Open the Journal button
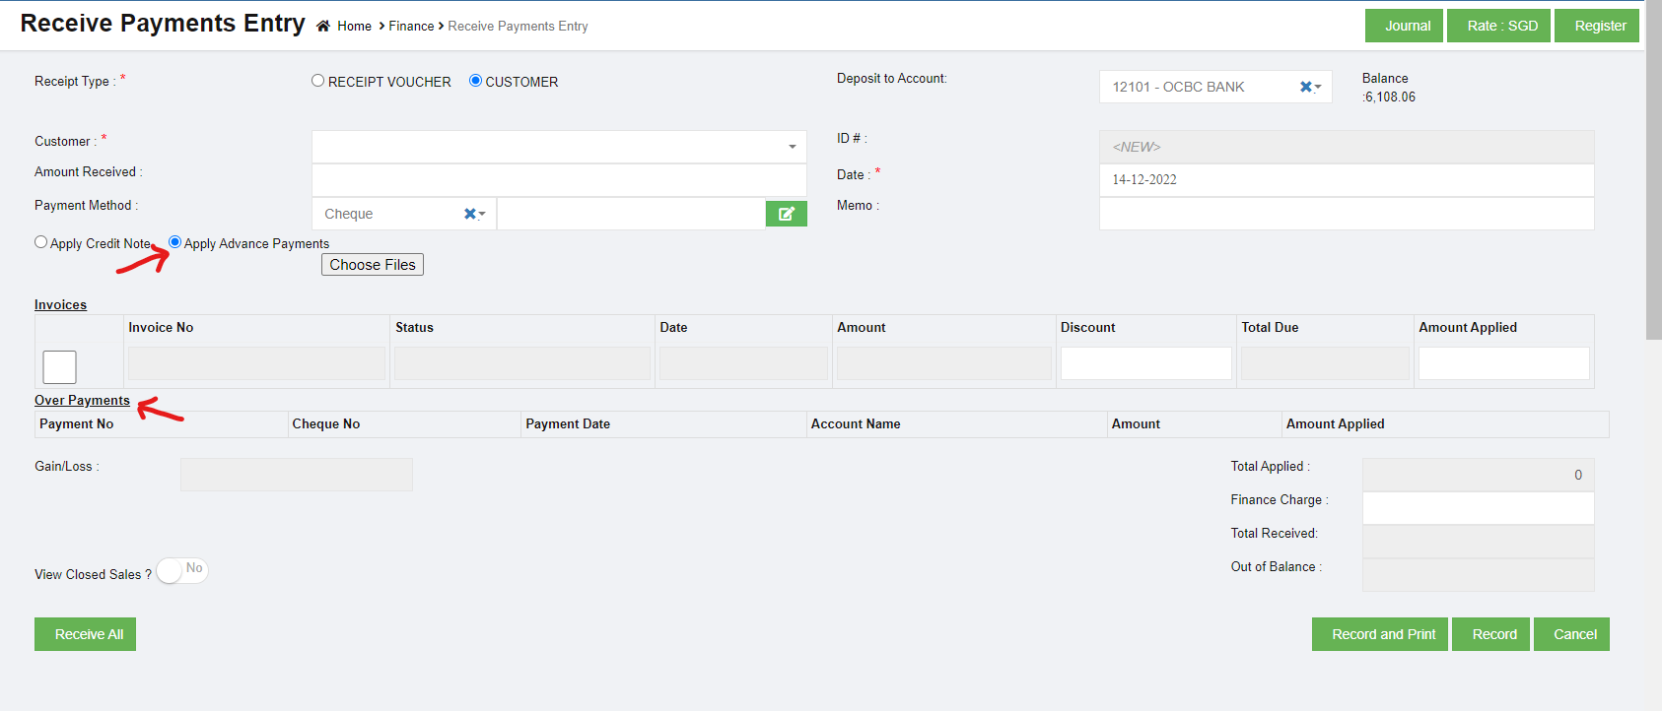The height and width of the screenshot is (711, 1662). [x=1404, y=26]
